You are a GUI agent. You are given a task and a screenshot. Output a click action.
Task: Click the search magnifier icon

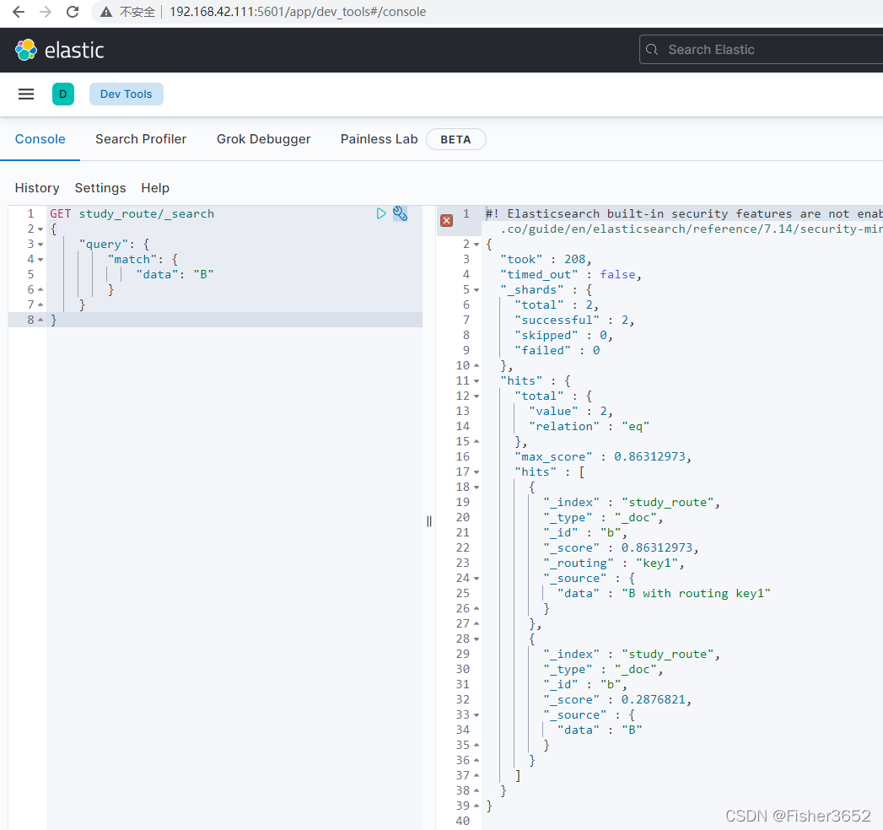(652, 50)
